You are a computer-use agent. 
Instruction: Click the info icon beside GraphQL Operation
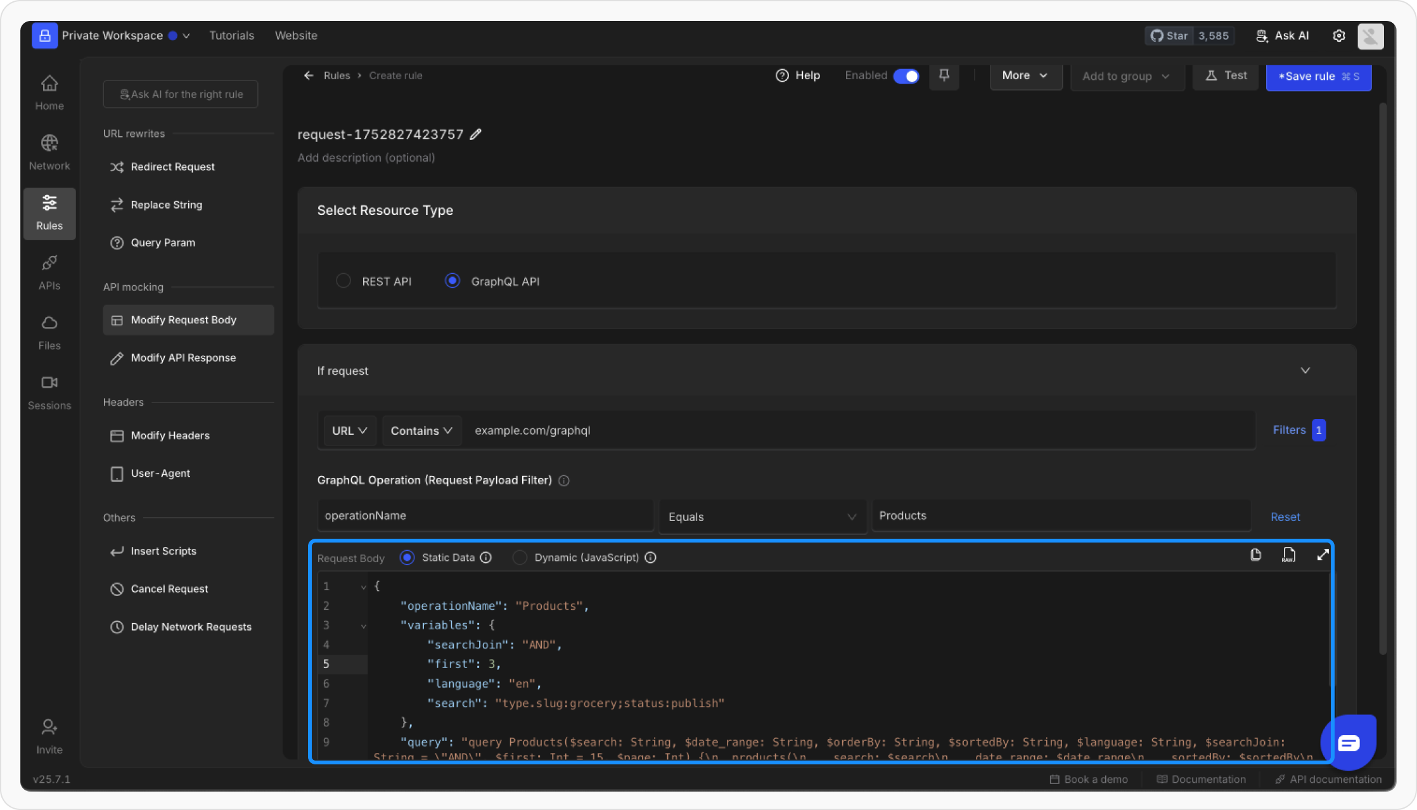pyautogui.click(x=563, y=481)
